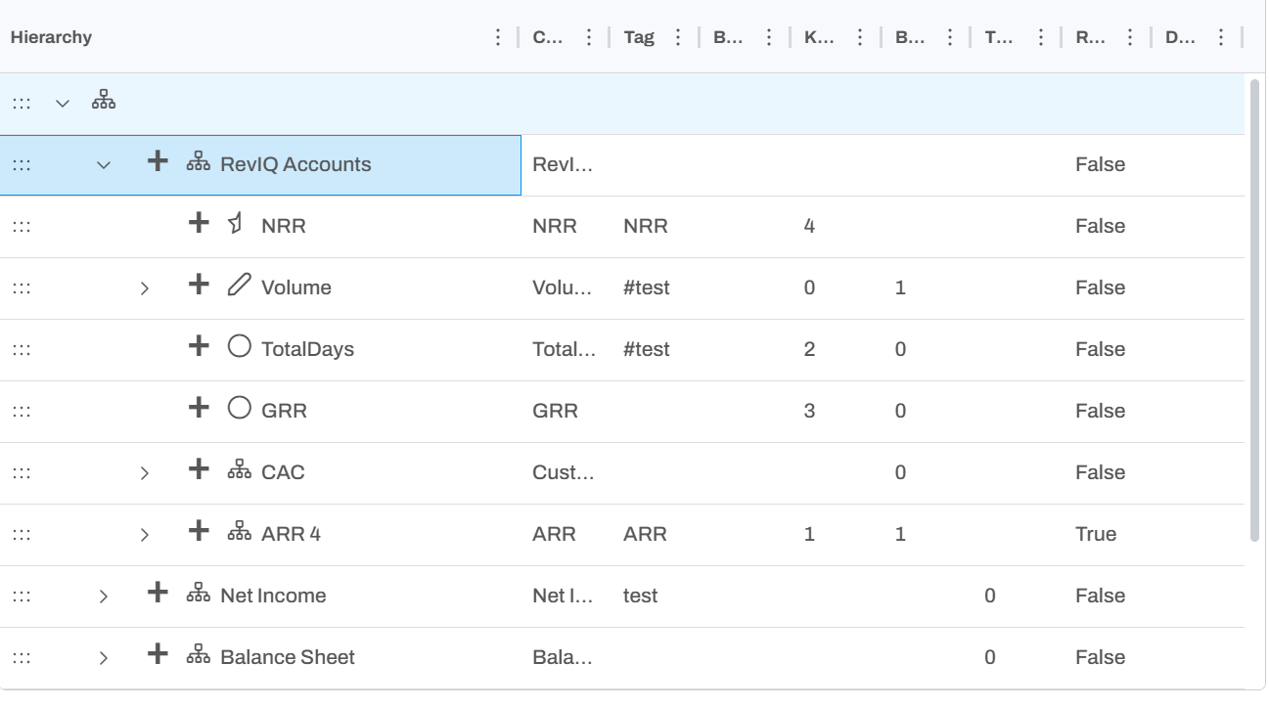The height and width of the screenshot is (708, 1269).
Task: Click the hierarchy icon in the top root row
Action: tap(104, 101)
